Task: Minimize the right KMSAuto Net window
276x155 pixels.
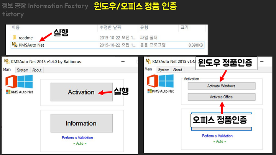Action: pos(262,61)
